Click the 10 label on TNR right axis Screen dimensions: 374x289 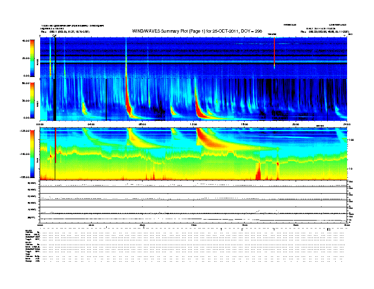350,169
